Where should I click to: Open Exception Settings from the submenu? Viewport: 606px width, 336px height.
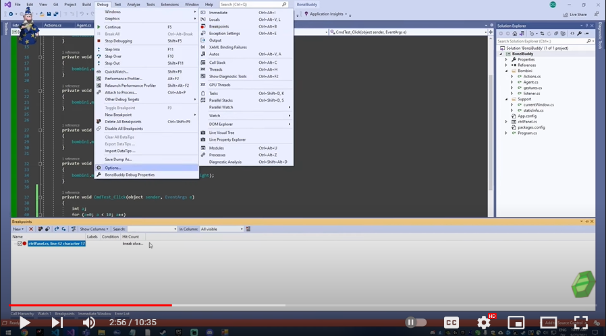[225, 33]
